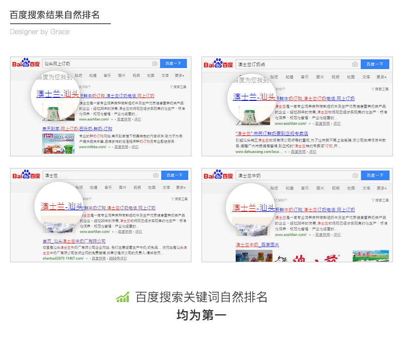Focus the search field containing 汕头网上订奶
The image size is (403, 343).
101,64
